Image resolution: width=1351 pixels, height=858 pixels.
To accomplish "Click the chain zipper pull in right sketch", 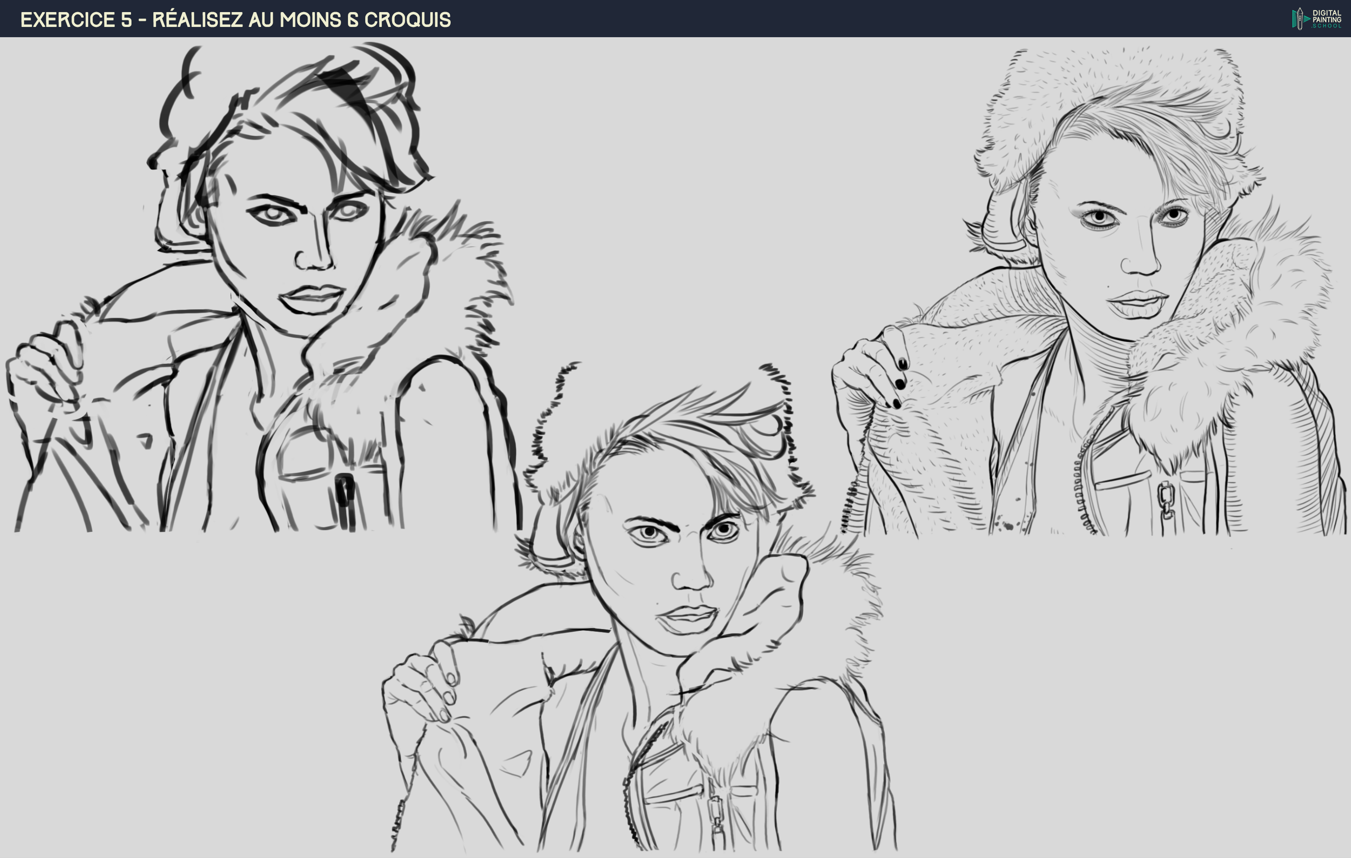I will coord(1166,499).
